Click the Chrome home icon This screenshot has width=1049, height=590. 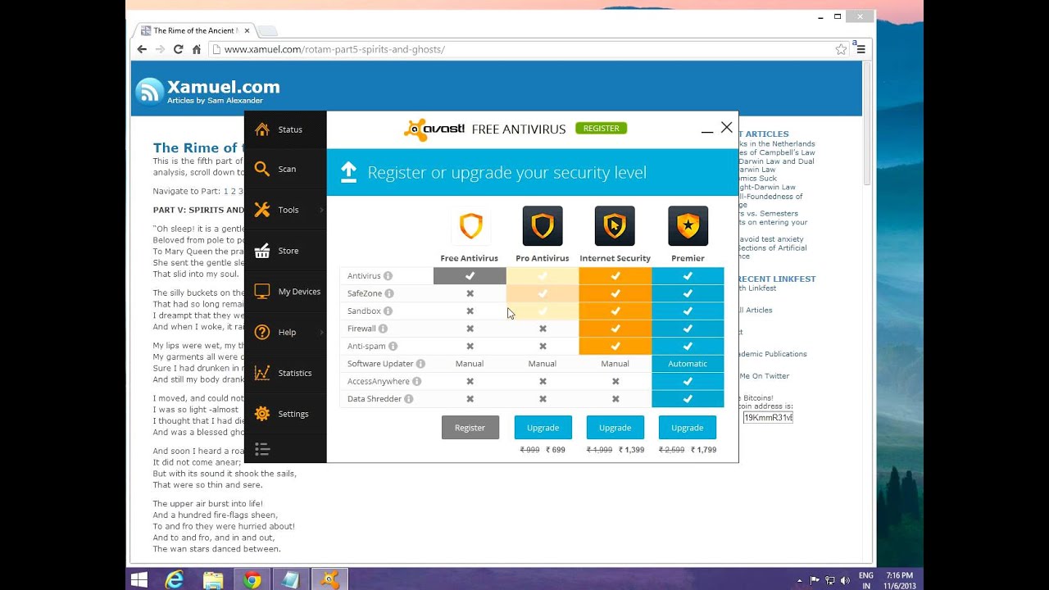click(197, 49)
